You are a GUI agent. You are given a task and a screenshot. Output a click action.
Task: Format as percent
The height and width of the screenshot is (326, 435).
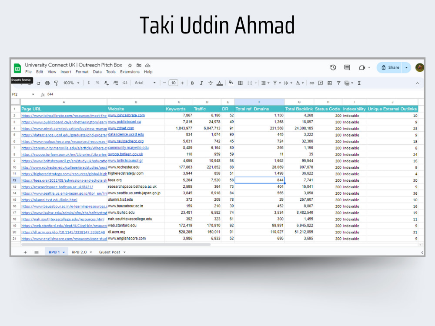click(x=97, y=83)
